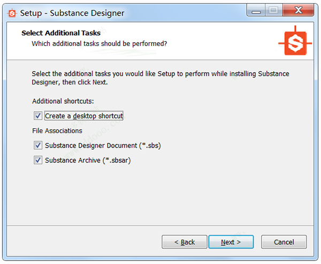Go to the previous step with Back
This screenshot has width=321, height=264.
coord(184,242)
